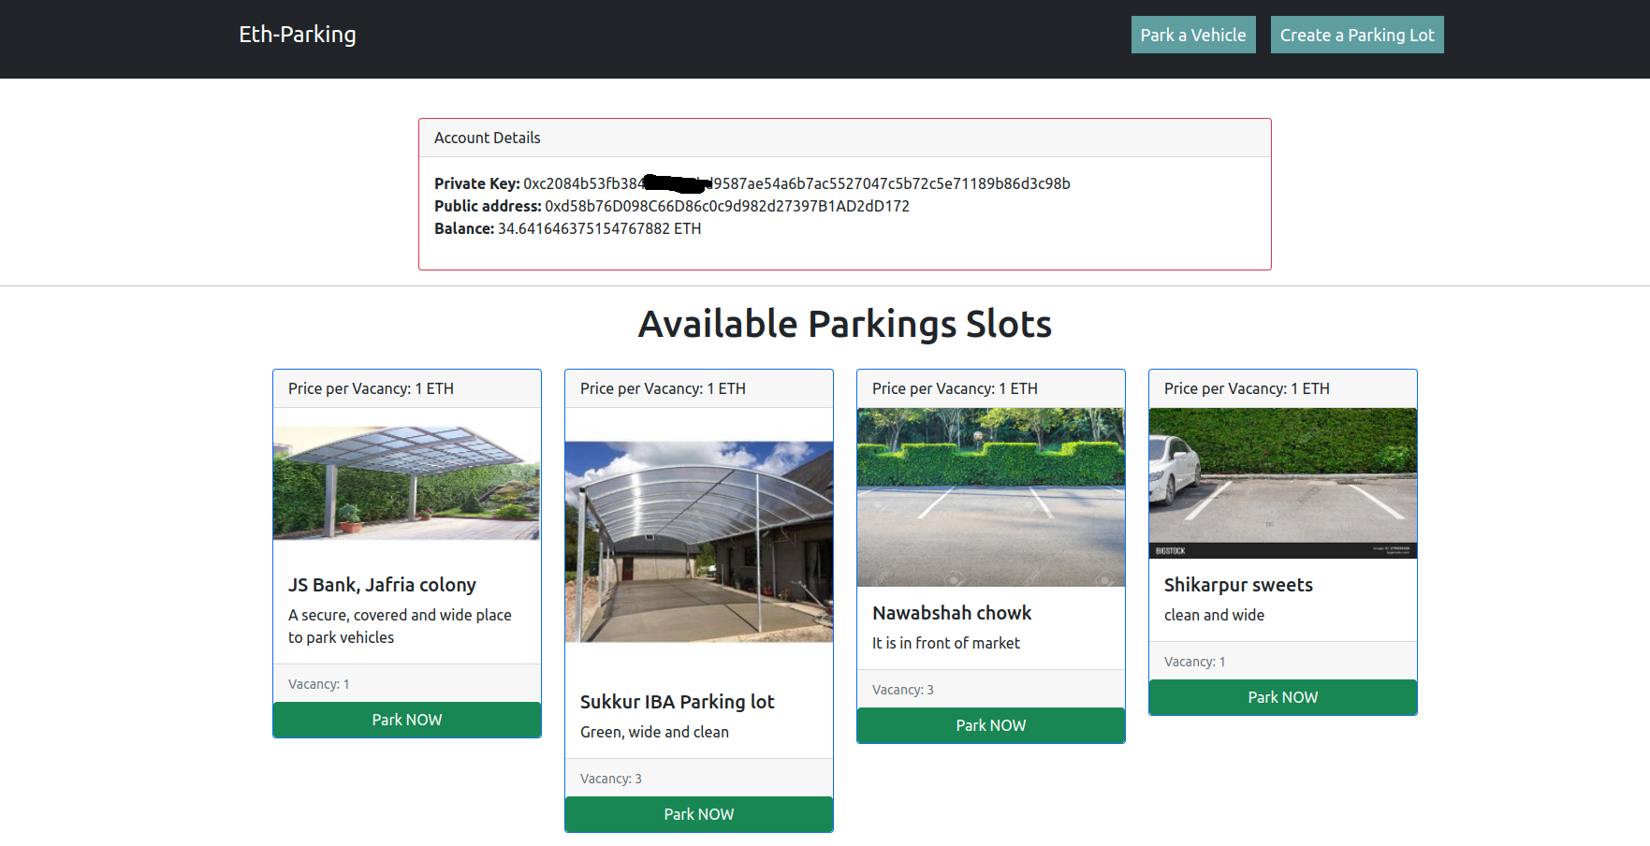
Task: Click the Account Details header
Action: point(487,138)
